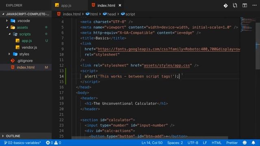Change encoding via UTF-8 status item
Viewport: 260px width, 146px height.
coord(193,143)
